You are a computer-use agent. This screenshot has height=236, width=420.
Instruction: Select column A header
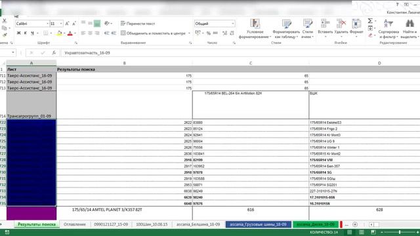point(31,63)
